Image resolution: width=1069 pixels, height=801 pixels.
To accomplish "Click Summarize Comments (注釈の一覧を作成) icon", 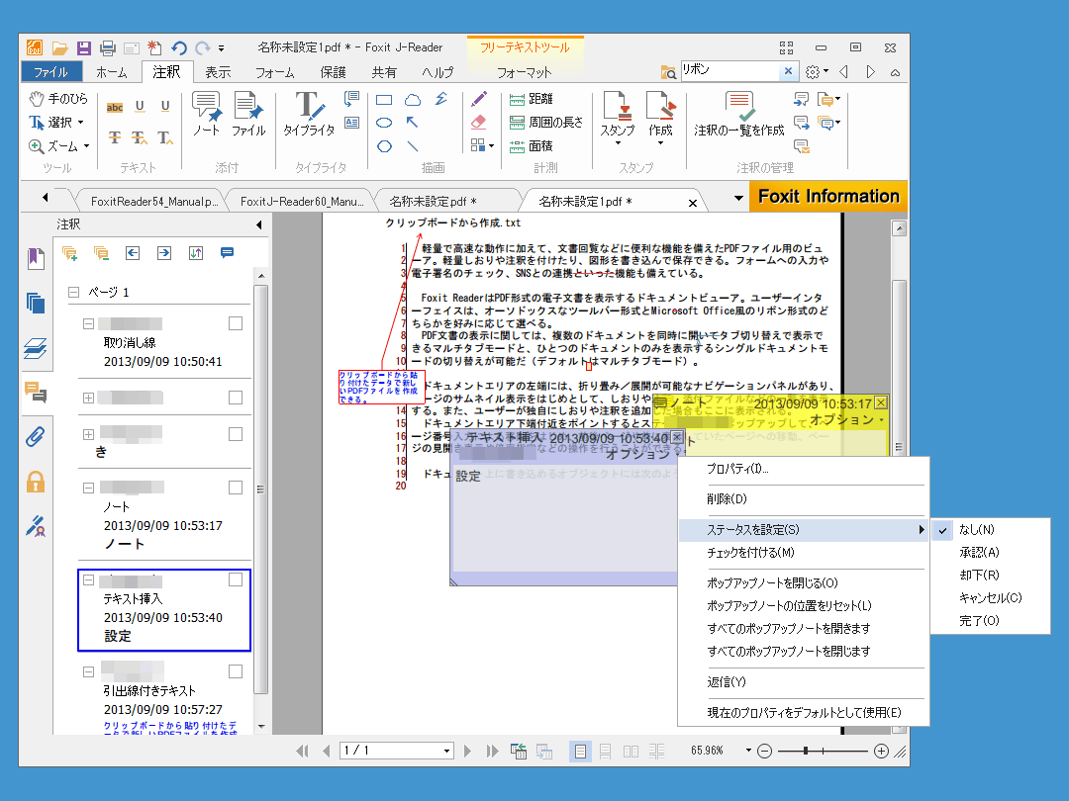I will [739, 114].
